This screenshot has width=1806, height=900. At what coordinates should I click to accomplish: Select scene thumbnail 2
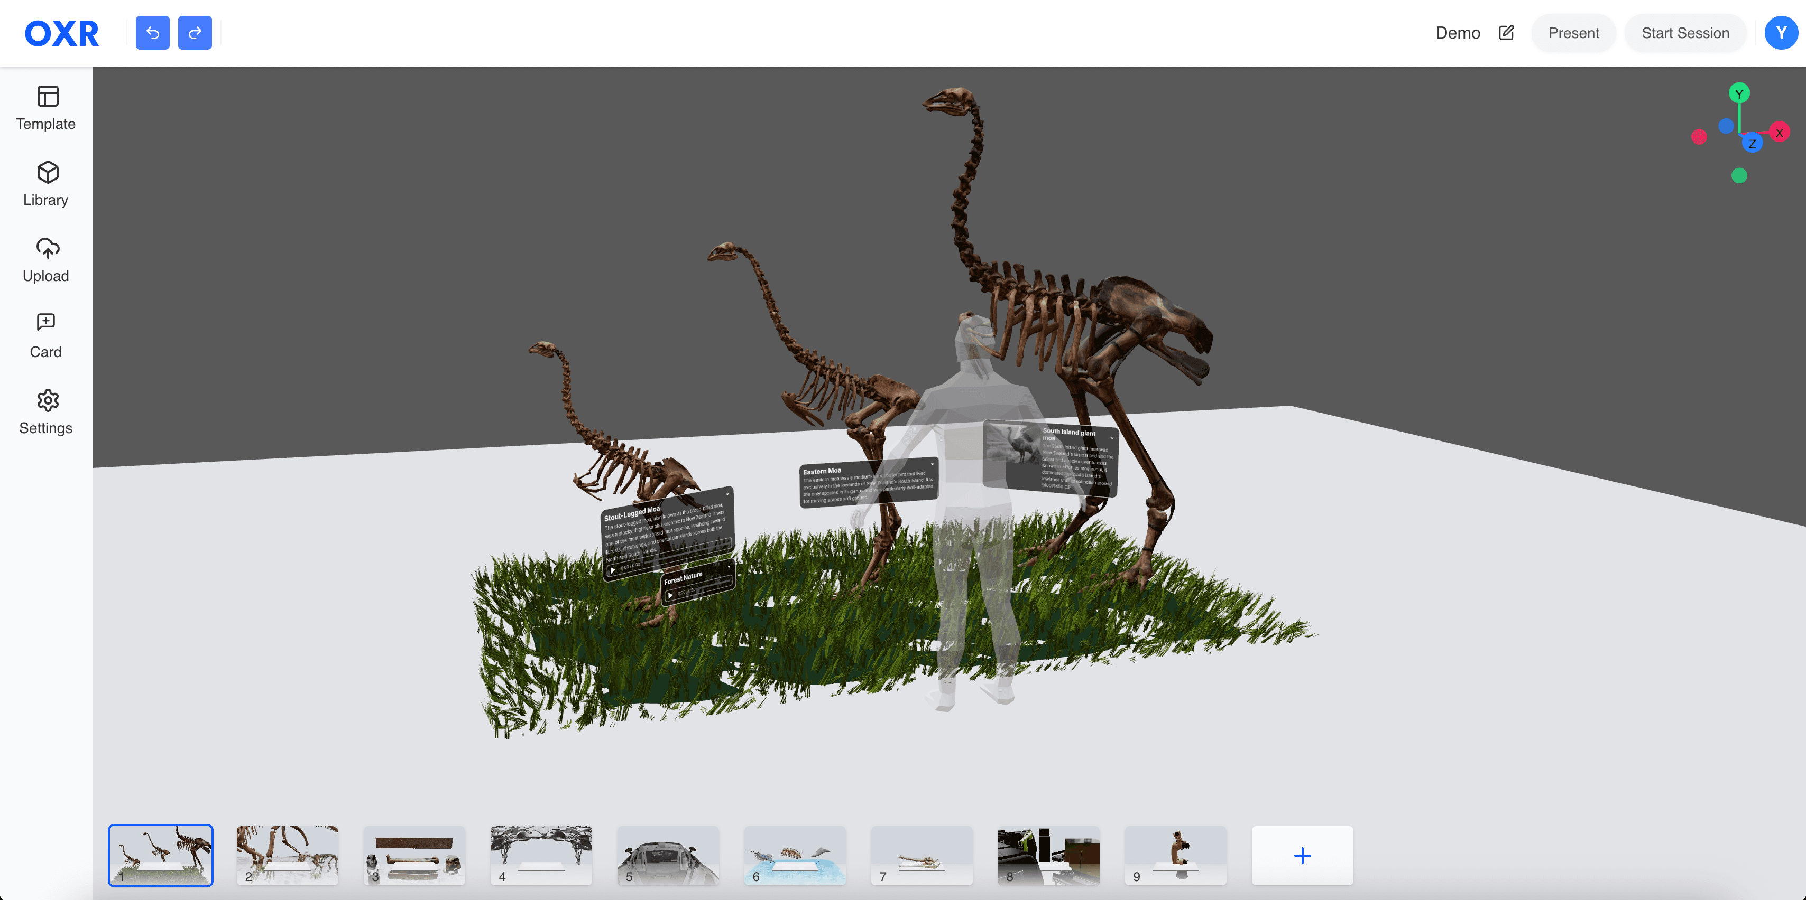click(x=288, y=855)
